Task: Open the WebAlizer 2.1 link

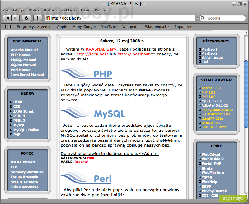Action: click(x=211, y=123)
